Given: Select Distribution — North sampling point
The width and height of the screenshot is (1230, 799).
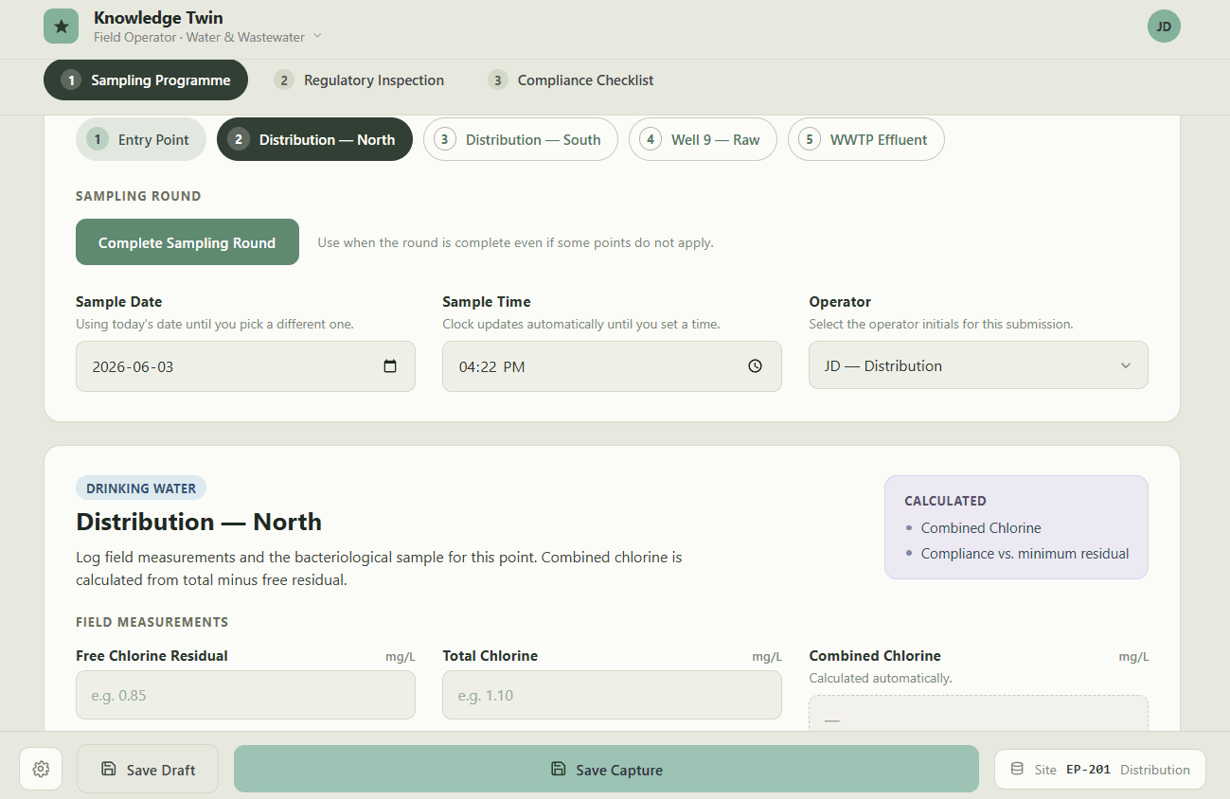Looking at the screenshot, I should (x=314, y=139).
